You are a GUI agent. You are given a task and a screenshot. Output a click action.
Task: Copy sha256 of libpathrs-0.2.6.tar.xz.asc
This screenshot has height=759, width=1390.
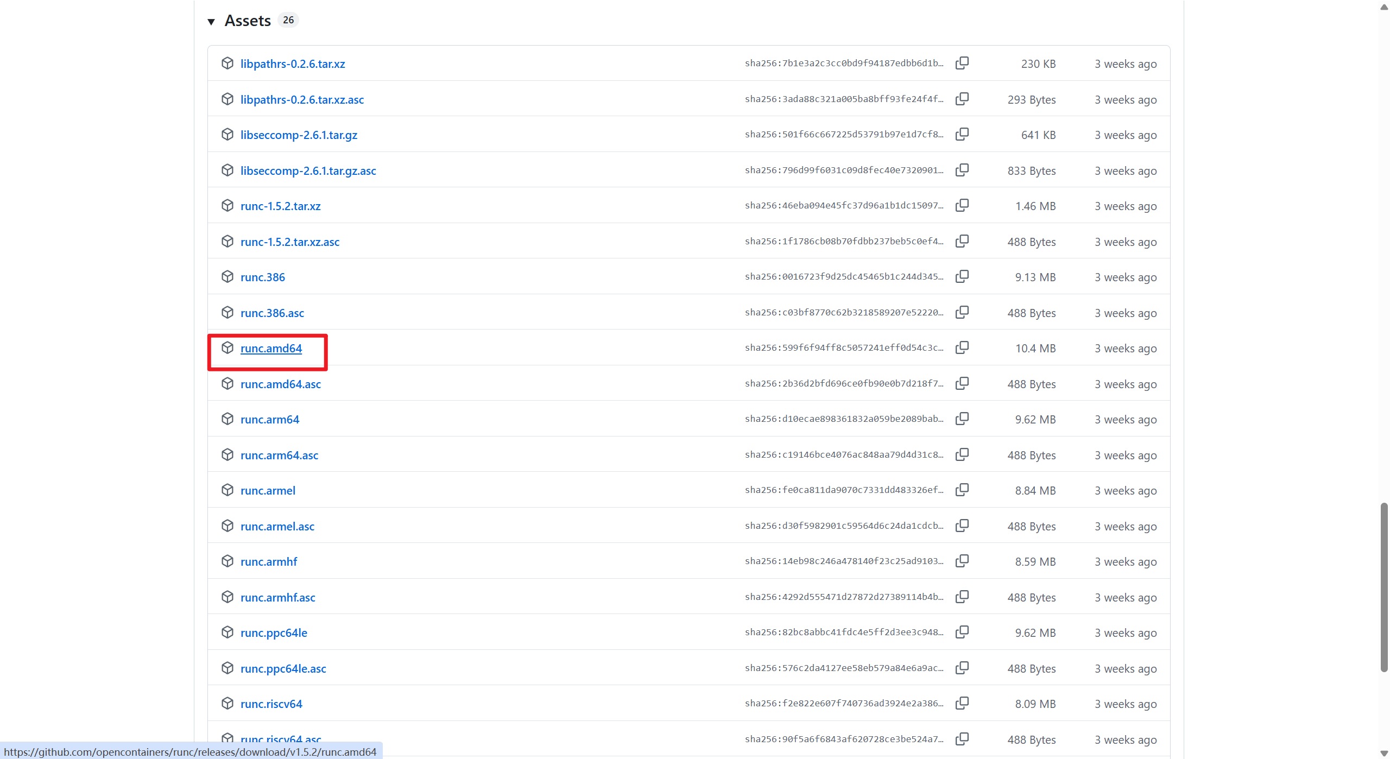(x=962, y=99)
